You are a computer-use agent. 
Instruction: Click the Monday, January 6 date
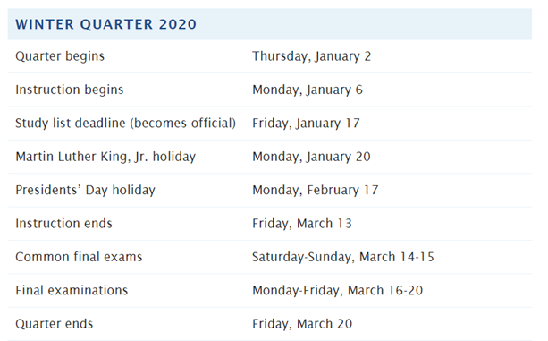308,90
